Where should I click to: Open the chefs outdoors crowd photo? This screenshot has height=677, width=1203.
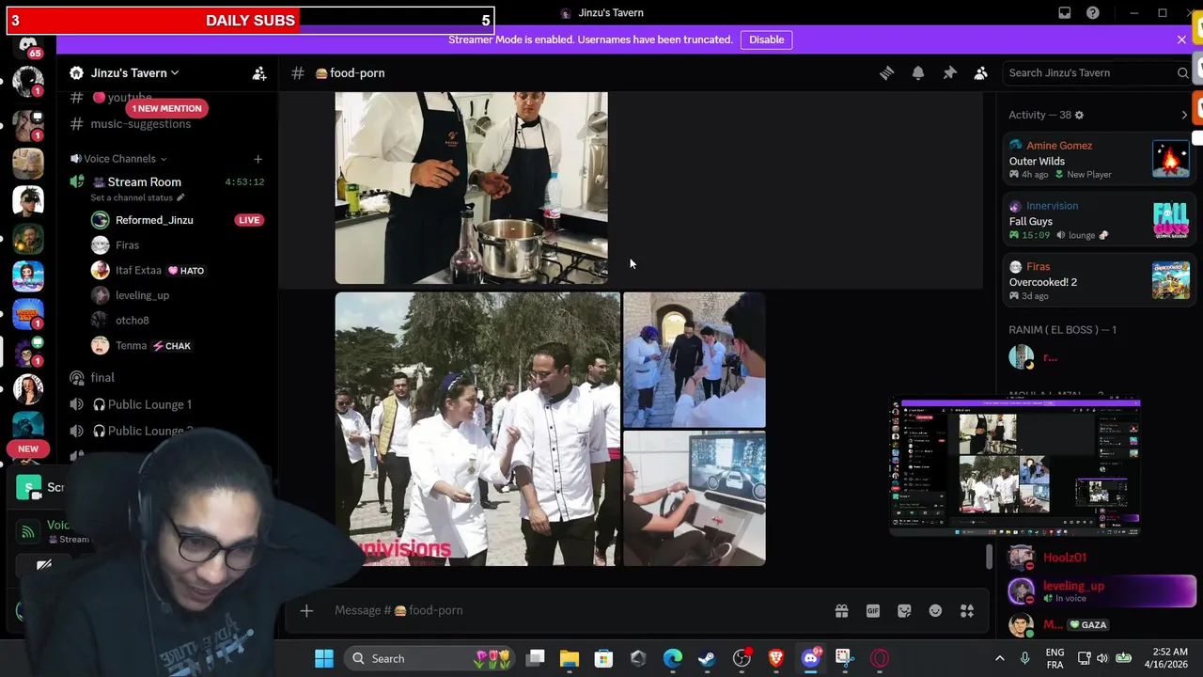pos(477,429)
